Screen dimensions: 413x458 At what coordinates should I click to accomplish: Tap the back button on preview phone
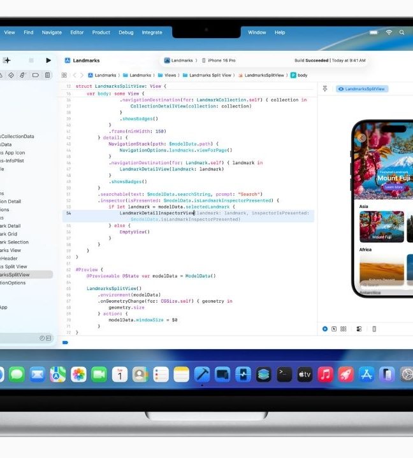362,137
